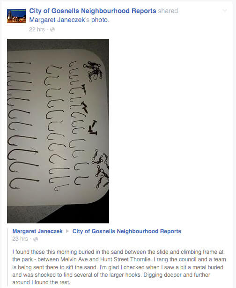Follow the "photo" link in the share header
The image size is (236, 288).
click(x=100, y=20)
